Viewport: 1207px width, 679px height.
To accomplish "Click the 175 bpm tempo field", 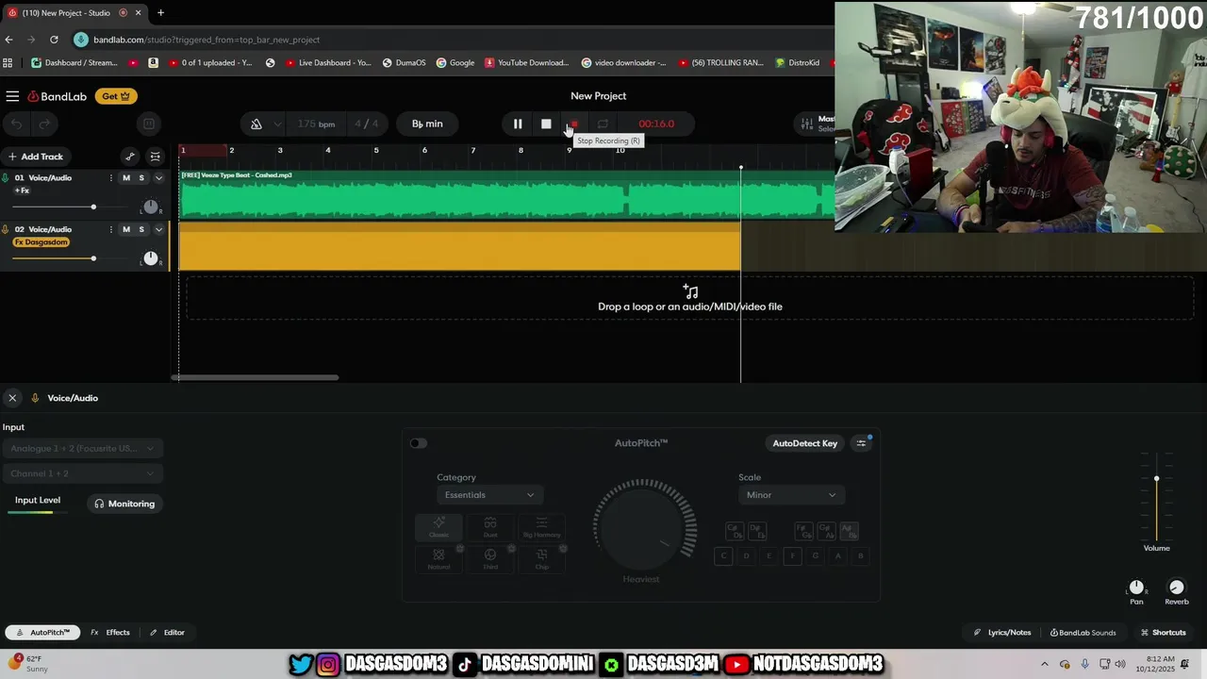I will 316,124.
